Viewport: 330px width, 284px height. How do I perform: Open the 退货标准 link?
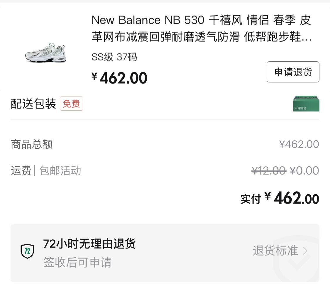275,251
